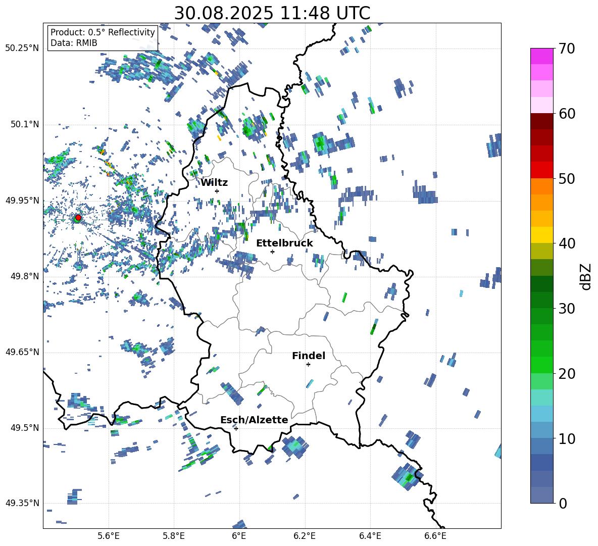Click the 49.35°N latitude label
This screenshot has height=546, width=598.
[x=22, y=503]
